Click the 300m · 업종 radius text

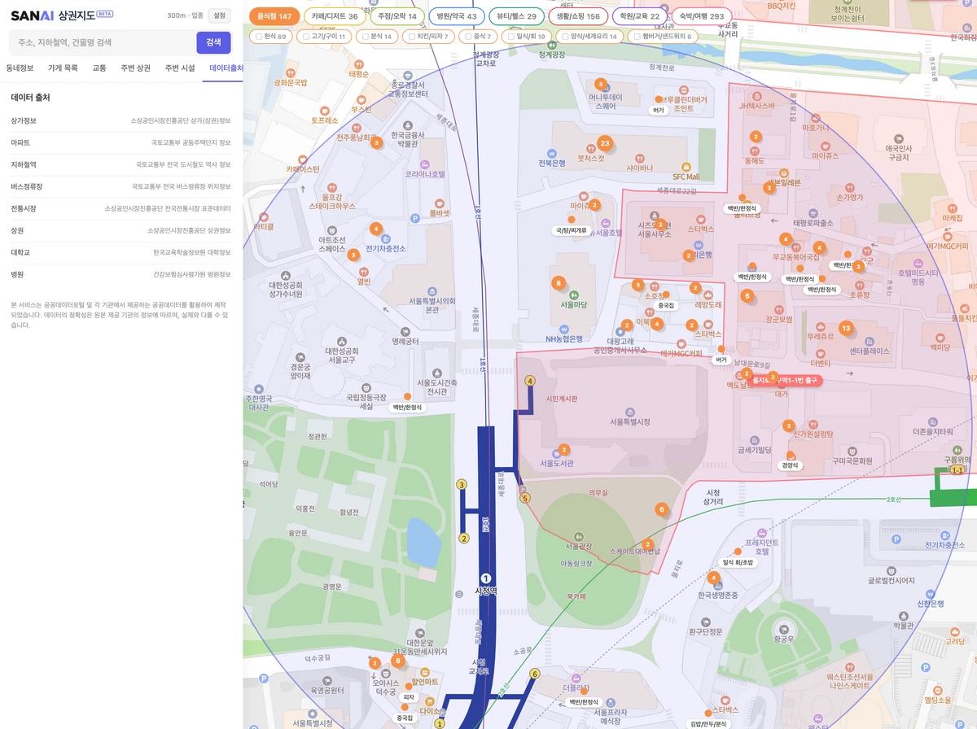tap(185, 15)
